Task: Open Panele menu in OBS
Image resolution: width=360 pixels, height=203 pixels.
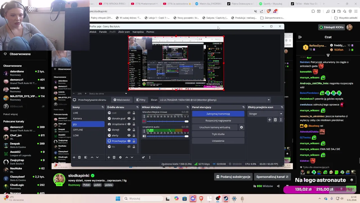Action: click(x=103, y=32)
